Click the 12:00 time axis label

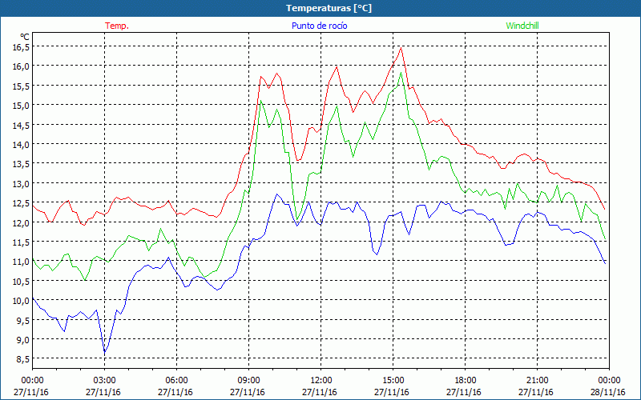(x=321, y=381)
